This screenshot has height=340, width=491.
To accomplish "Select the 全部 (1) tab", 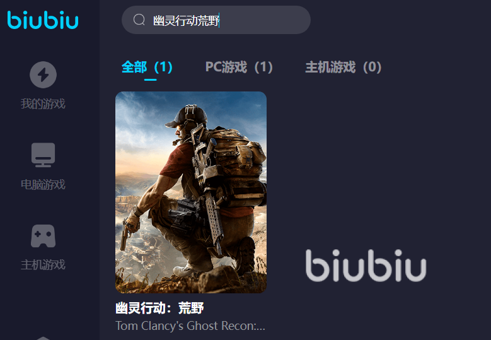I will tap(147, 67).
